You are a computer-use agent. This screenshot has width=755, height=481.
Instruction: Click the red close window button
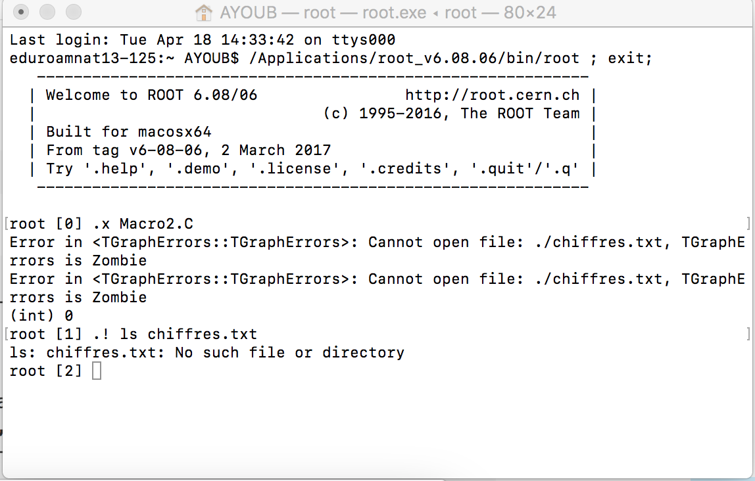click(x=20, y=12)
